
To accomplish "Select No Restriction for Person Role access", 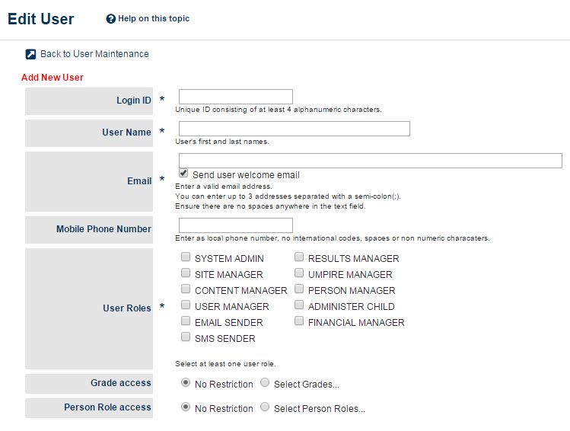I will pos(186,407).
